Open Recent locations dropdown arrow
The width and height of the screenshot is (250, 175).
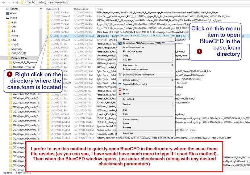coord(13,3)
